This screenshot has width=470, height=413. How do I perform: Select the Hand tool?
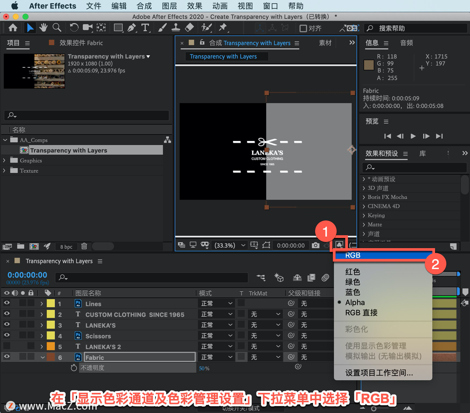(x=43, y=28)
